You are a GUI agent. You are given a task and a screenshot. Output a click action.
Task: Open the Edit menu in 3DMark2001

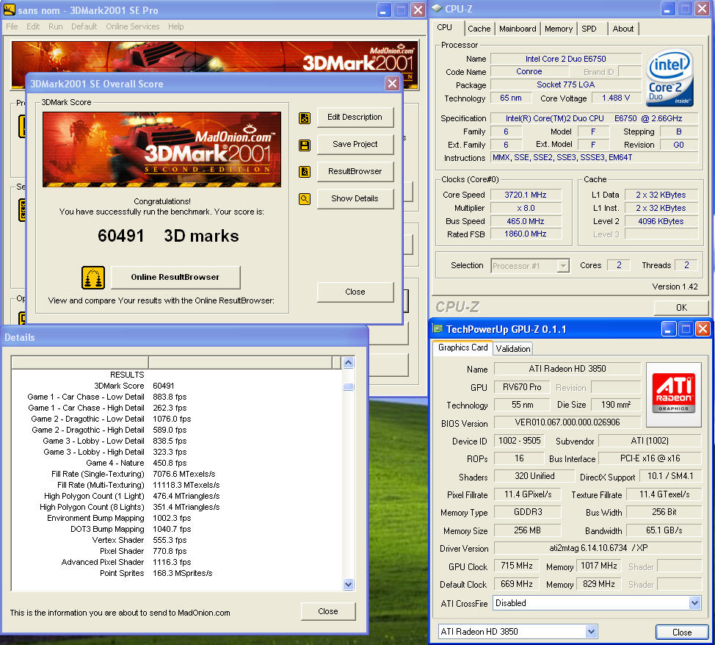point(33,26)
